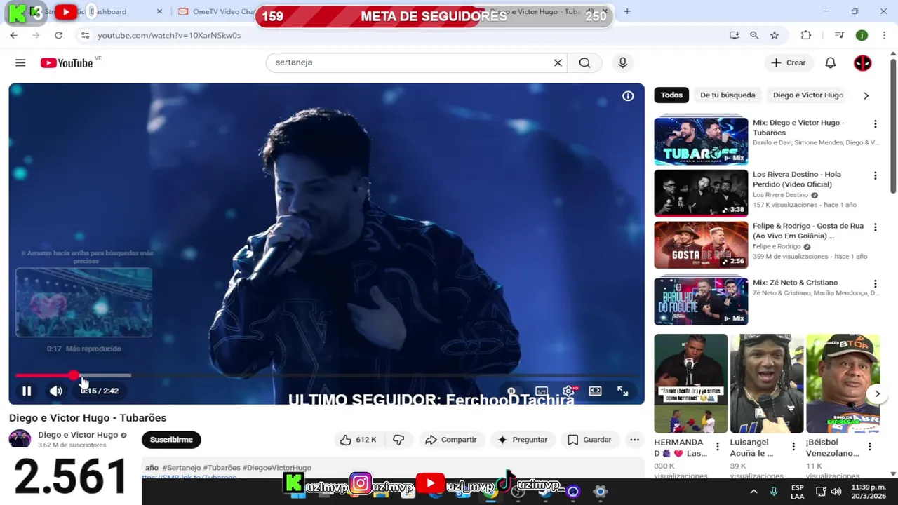This screenshot has height=505, width=898.
Task: Select the Todos filter chip
Action: click(671, 95)
